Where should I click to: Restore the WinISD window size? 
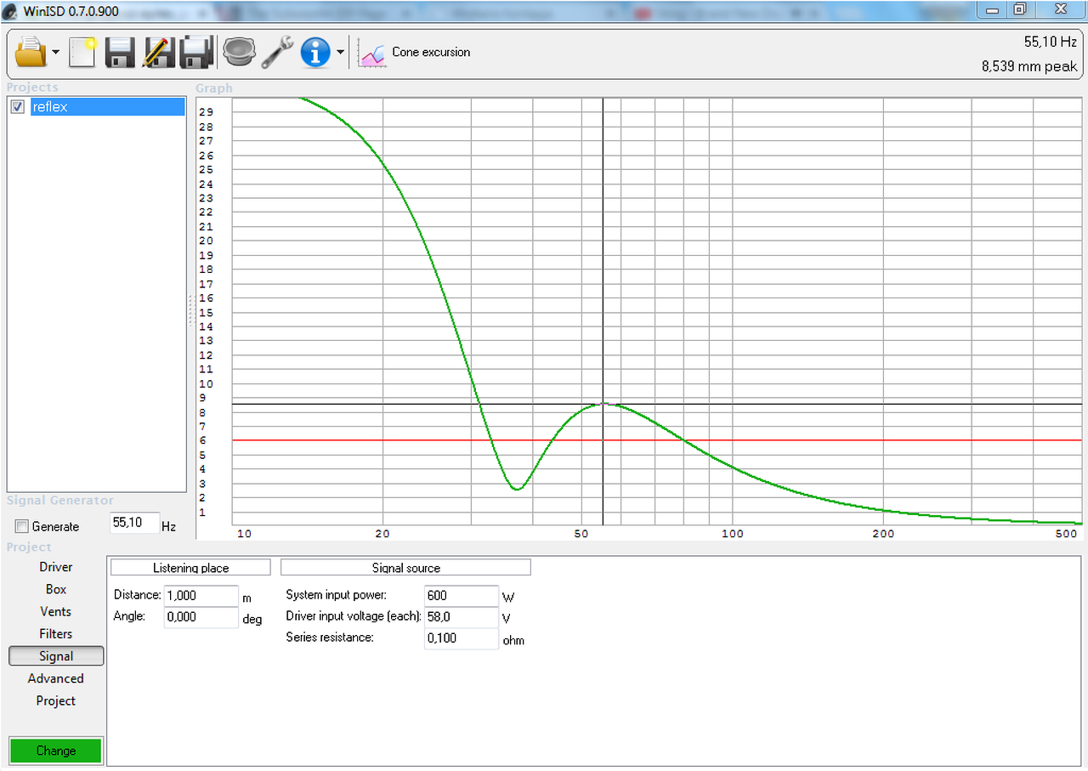(1020, 9)
